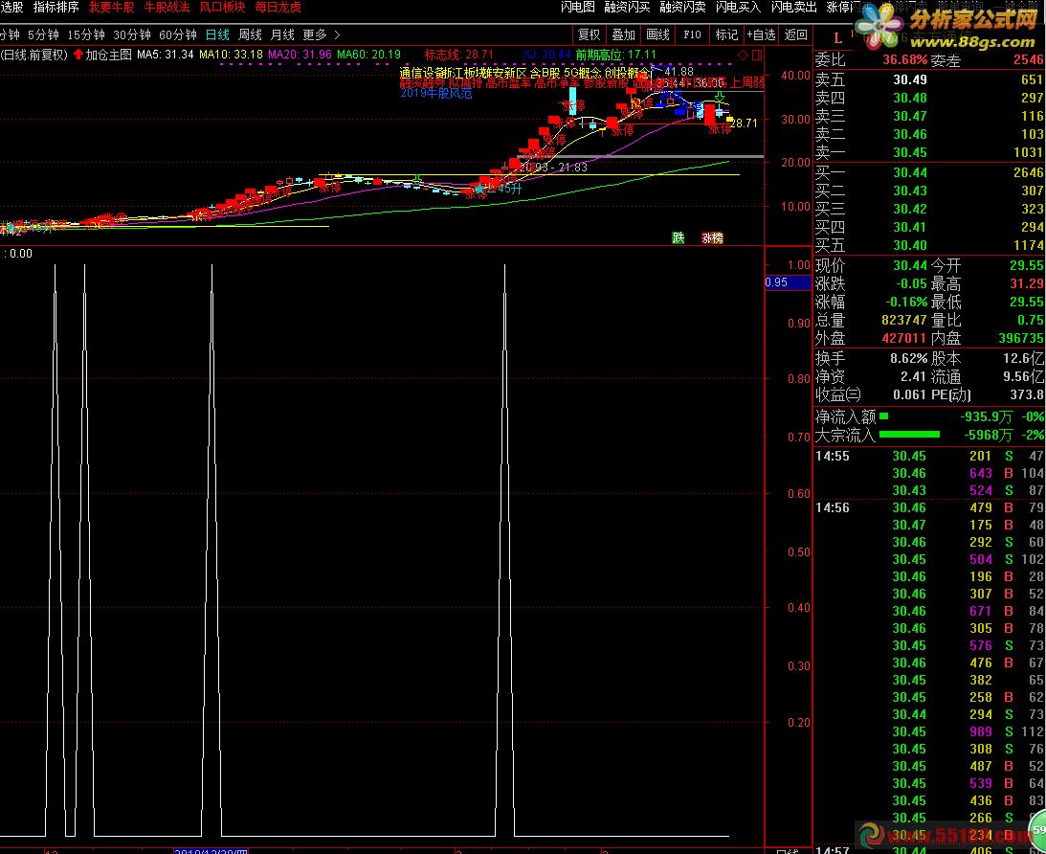Click the MA5: 31.34 label

(166, 55)
